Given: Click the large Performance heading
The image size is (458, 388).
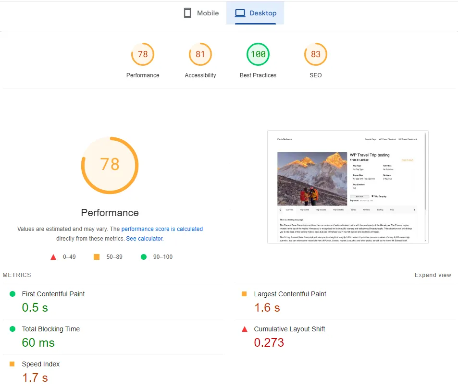Looking at the screenshot, I should [110, 213].
